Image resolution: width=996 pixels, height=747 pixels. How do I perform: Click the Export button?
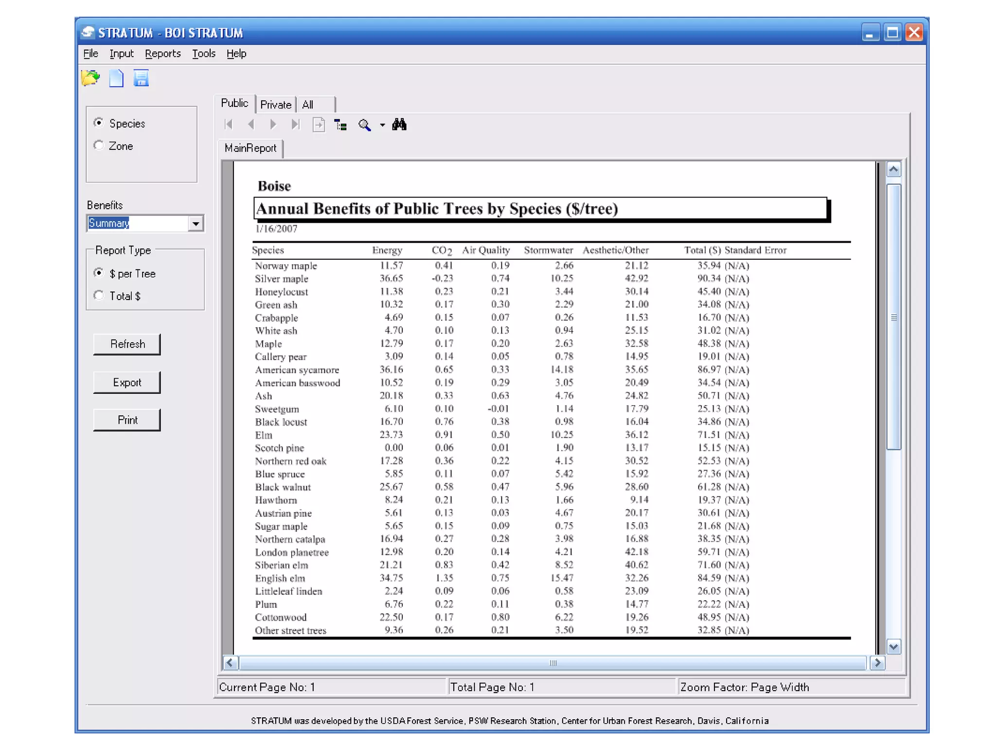(127, 382)
